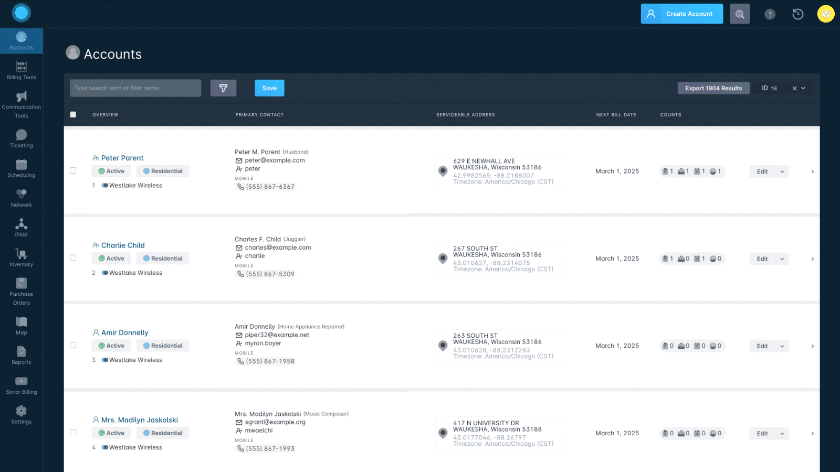This screenshot has height=472, width=840.
Task: Toggle the select-all checkbox in table header
Action: 73,114
